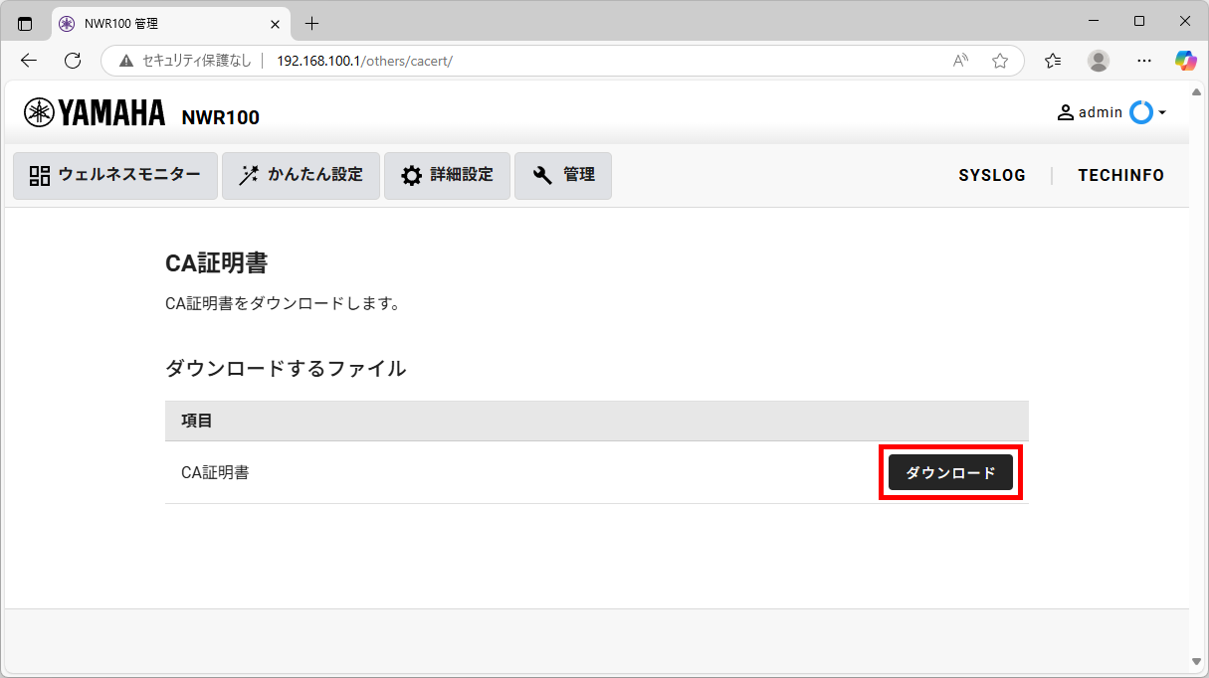Go back with the browser back arrow
This screenshot has width=1209, height=678.
pos(28,61)
